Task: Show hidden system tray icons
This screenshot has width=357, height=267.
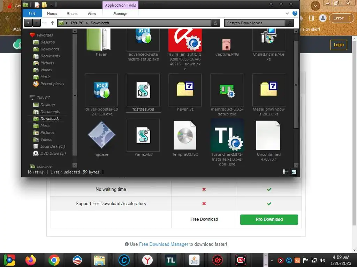Action: coord(272,260)
